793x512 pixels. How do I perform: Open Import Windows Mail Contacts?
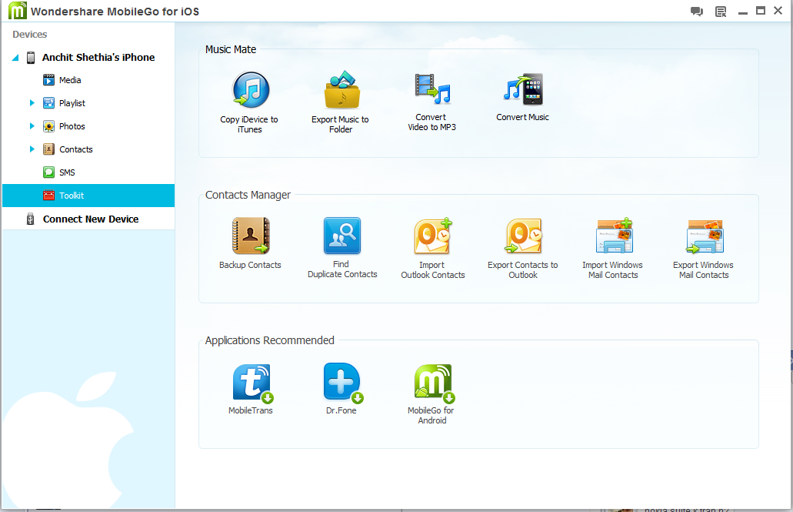(x=613, y=248)
